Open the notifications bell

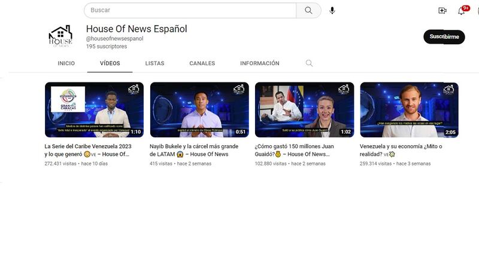[x=461, y=11]
